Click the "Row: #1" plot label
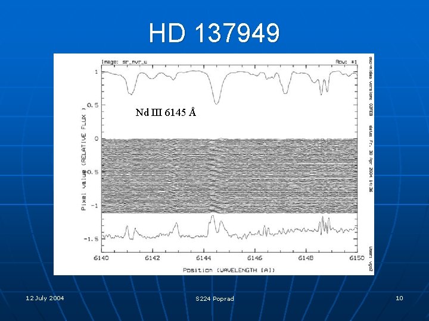429x321 pixels. (x=346, y=62)
